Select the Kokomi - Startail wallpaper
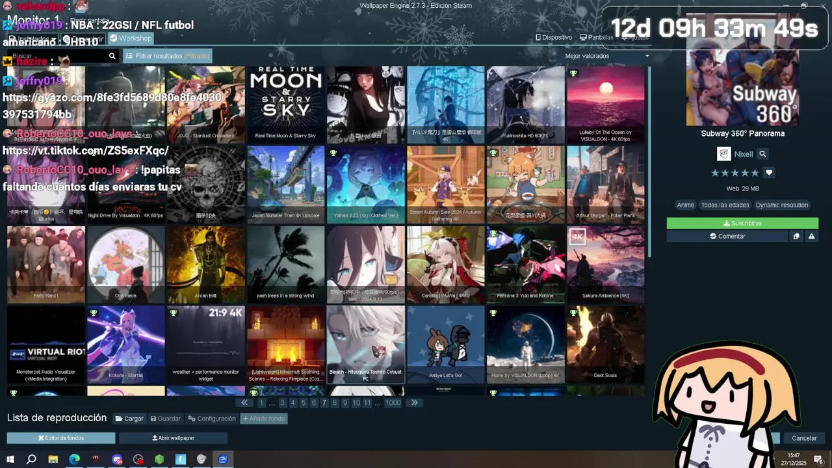This screenshot has height=468, width=832. pos(125,344)
